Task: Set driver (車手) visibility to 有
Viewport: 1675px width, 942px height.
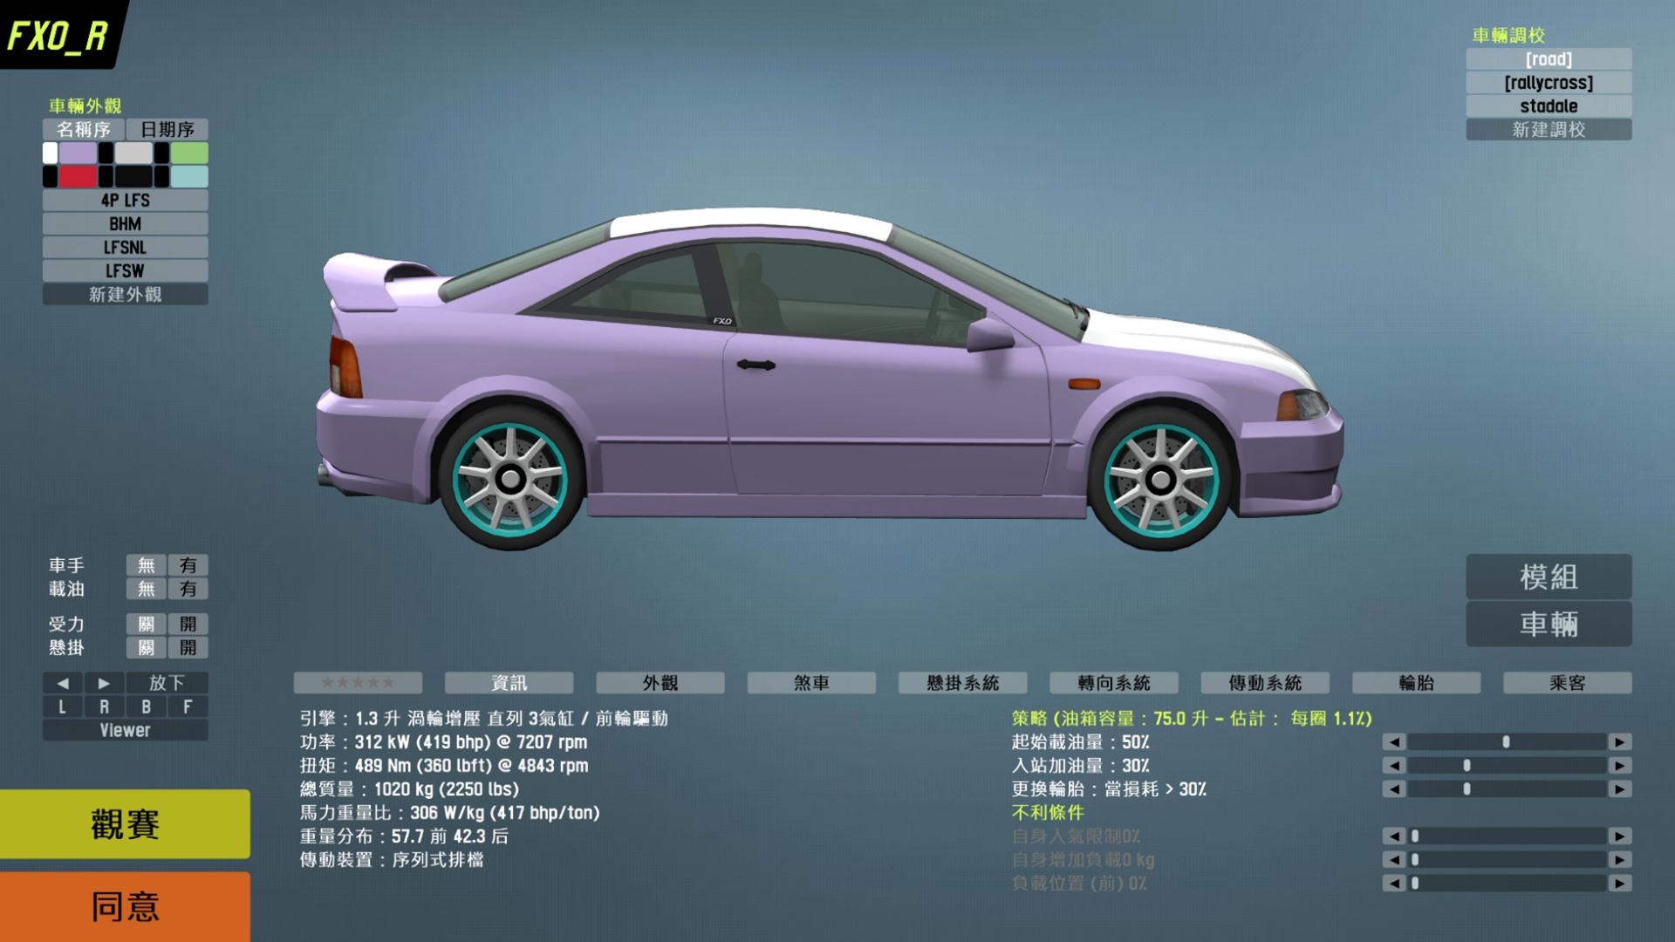Action: coord(188,565)
